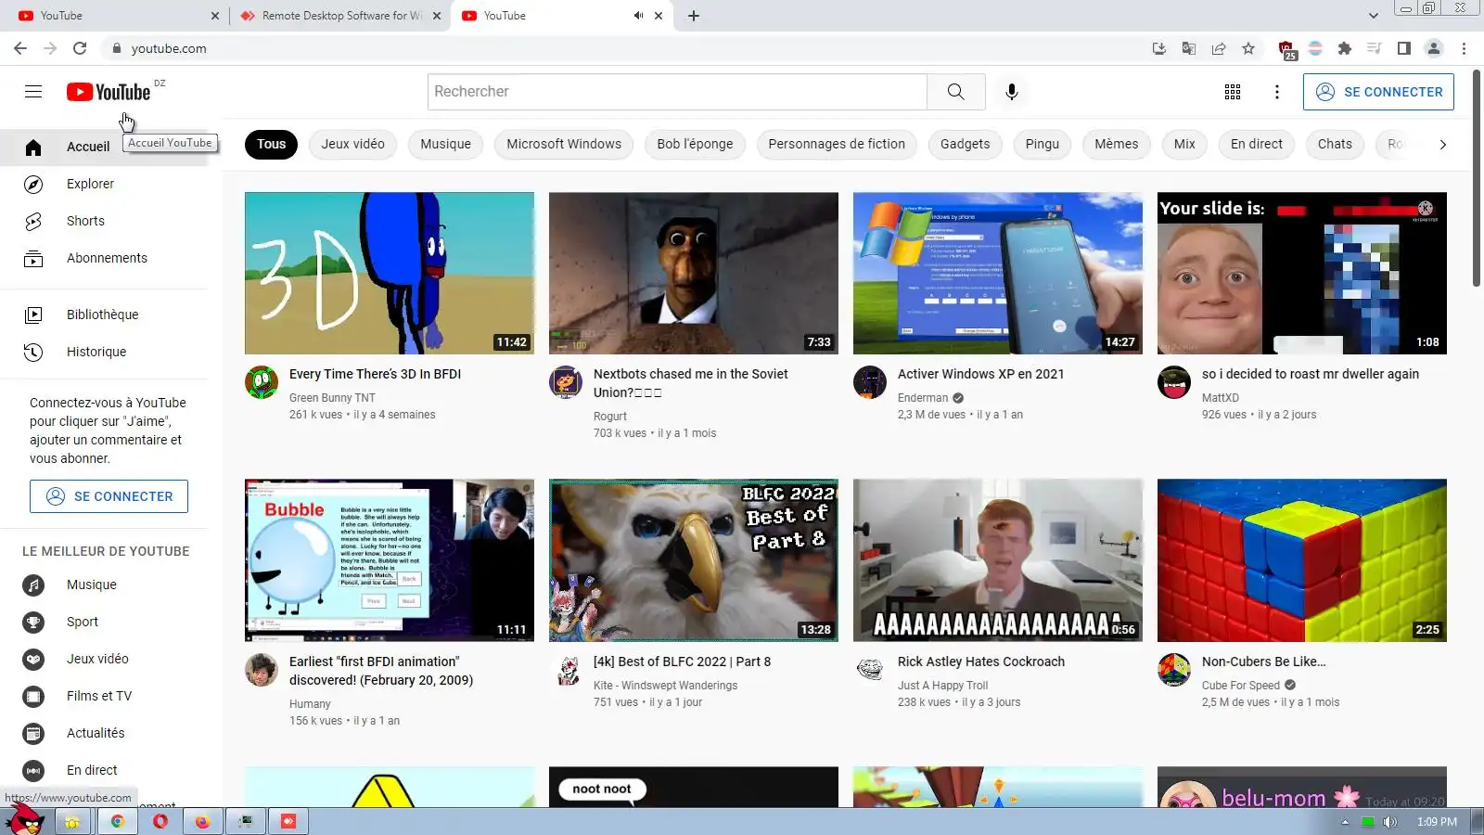Bookmark this page with the star icon

click(1248, 48)
